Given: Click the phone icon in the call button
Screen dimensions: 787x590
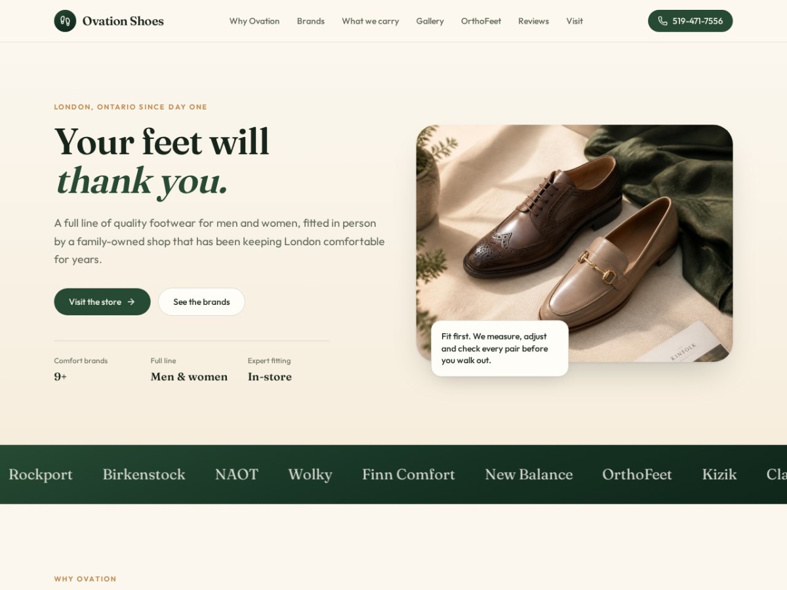Looking at the screenshot, I should [x=662, y=21].
